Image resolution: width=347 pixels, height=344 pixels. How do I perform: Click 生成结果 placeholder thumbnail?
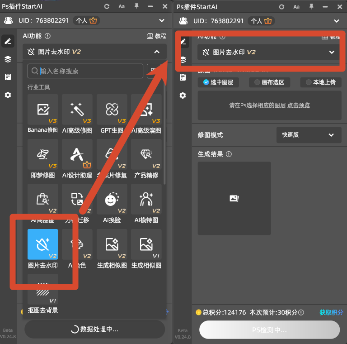(x=234, y=198)
